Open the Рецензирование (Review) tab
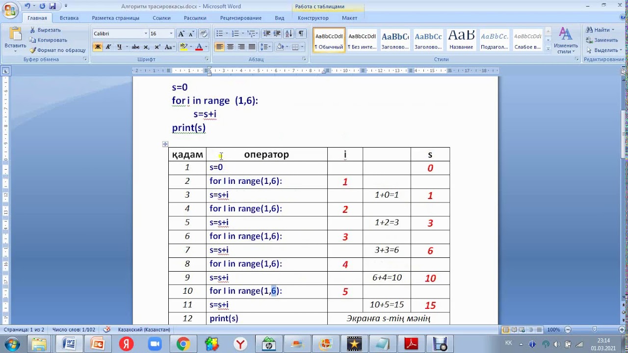 (x=241, y=18)
